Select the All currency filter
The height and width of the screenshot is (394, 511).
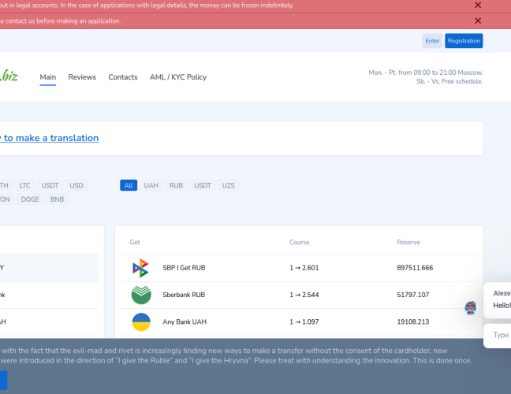[x=129, y=185]
